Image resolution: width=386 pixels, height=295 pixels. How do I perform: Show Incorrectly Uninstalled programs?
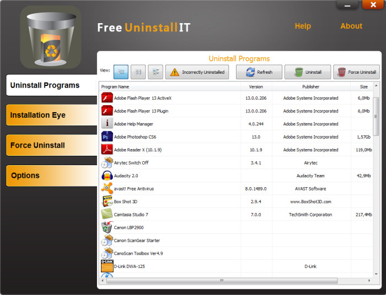coord(197,72)
